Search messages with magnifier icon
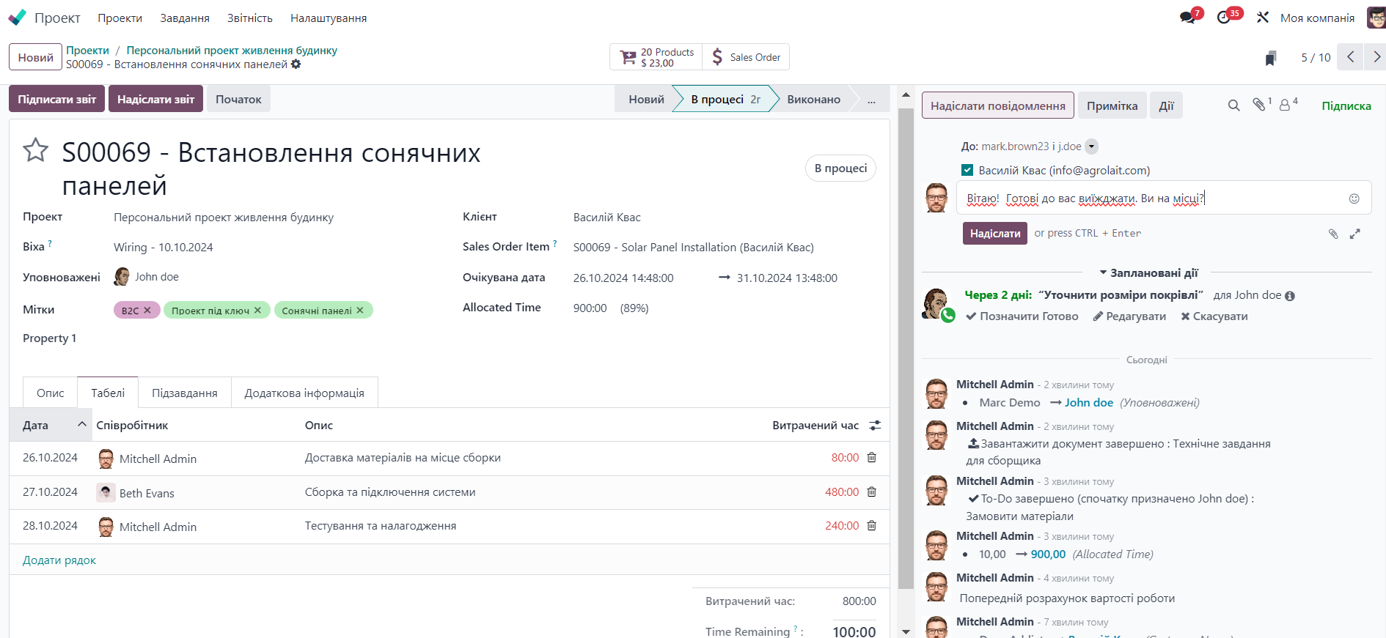The width and height of the screenshot is (1386, 638). coord(1234,105)
